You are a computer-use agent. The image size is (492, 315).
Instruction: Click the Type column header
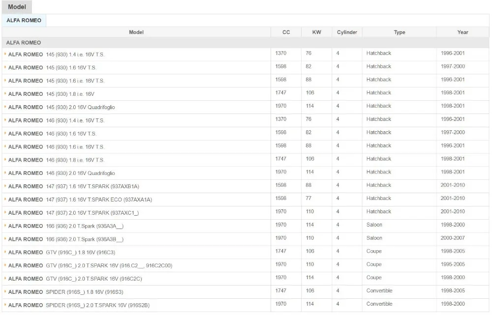tap(400, 32)
